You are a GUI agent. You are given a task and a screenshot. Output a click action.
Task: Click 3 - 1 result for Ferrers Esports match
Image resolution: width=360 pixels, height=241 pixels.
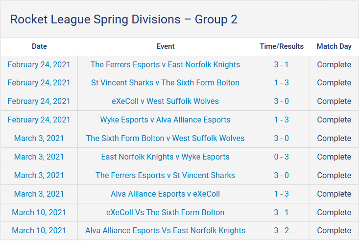pyautogui.click(x=281, y=65)
